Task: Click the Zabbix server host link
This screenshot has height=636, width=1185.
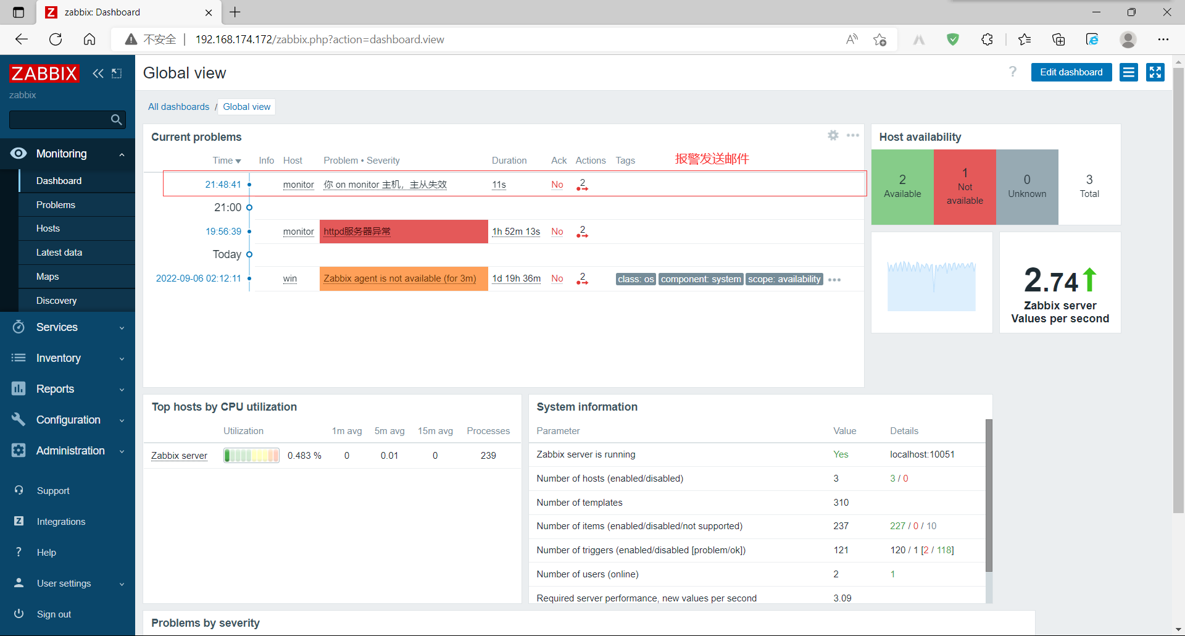Action: pos(179,456)
